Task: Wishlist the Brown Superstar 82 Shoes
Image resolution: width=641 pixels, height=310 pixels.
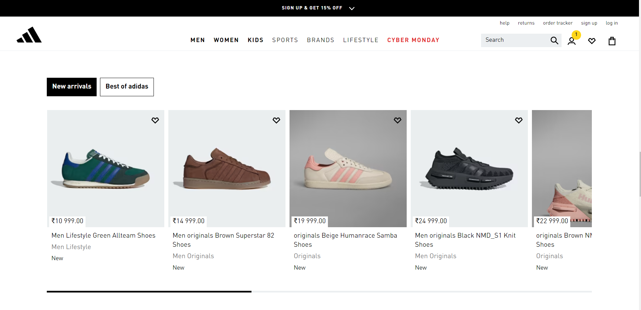Action: pyautogui.click(x=276, y=120)
